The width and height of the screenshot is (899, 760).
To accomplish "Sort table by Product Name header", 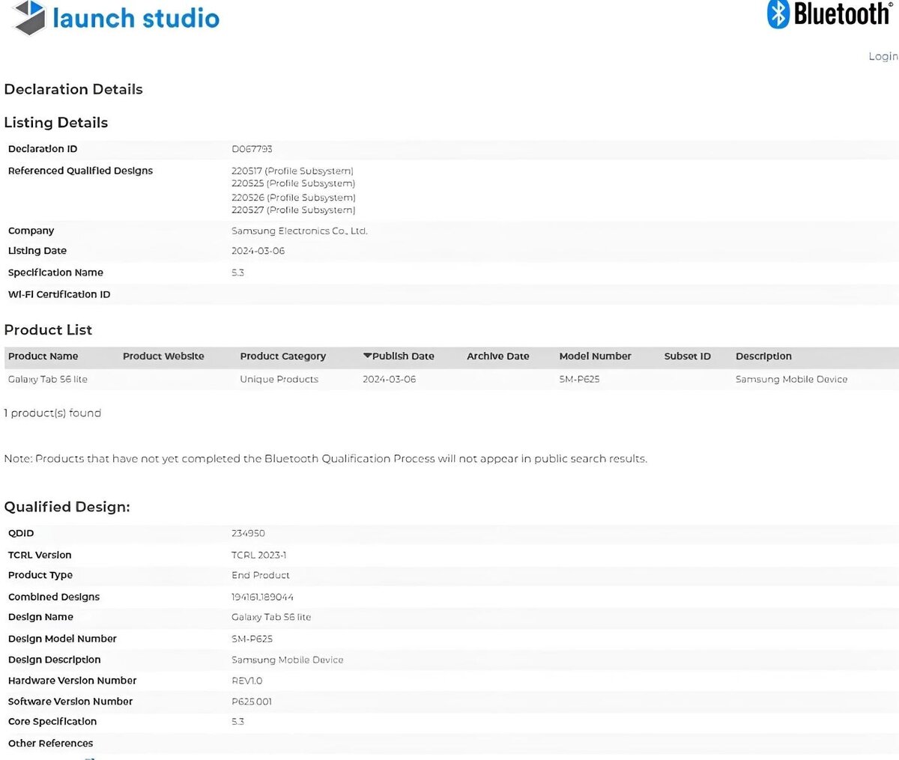I will (x=43, y=356).
